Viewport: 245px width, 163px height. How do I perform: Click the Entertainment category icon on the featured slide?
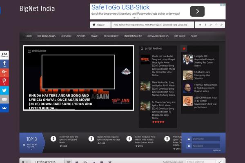tap(29, 51)
